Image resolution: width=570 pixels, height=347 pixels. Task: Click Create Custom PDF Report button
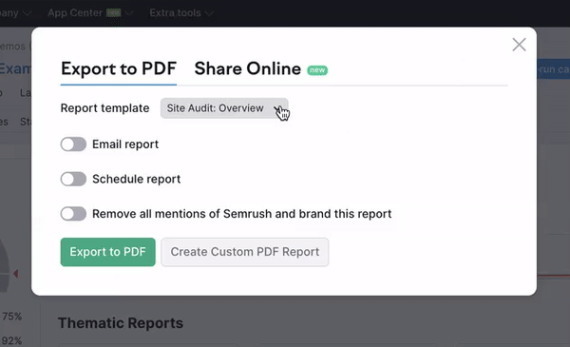pos(245,252)
